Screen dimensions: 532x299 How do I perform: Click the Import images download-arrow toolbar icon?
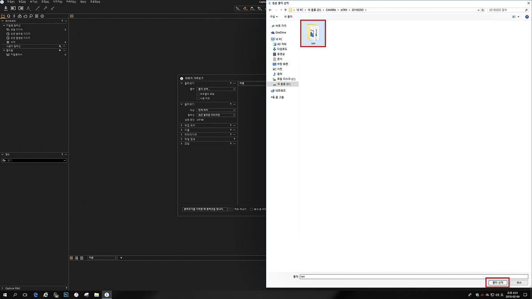point(6,8)
